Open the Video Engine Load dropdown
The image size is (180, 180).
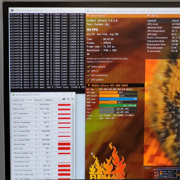pyautogui.click(x=36, y=157)
